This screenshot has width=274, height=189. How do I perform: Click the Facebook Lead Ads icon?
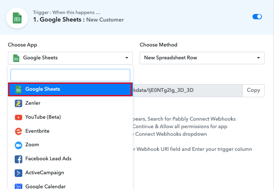pyautogui.click(x=18, y=159)
